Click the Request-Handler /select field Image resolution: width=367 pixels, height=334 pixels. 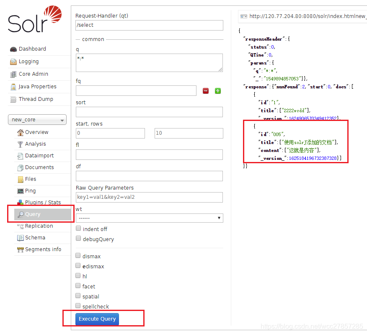(149, 25)
